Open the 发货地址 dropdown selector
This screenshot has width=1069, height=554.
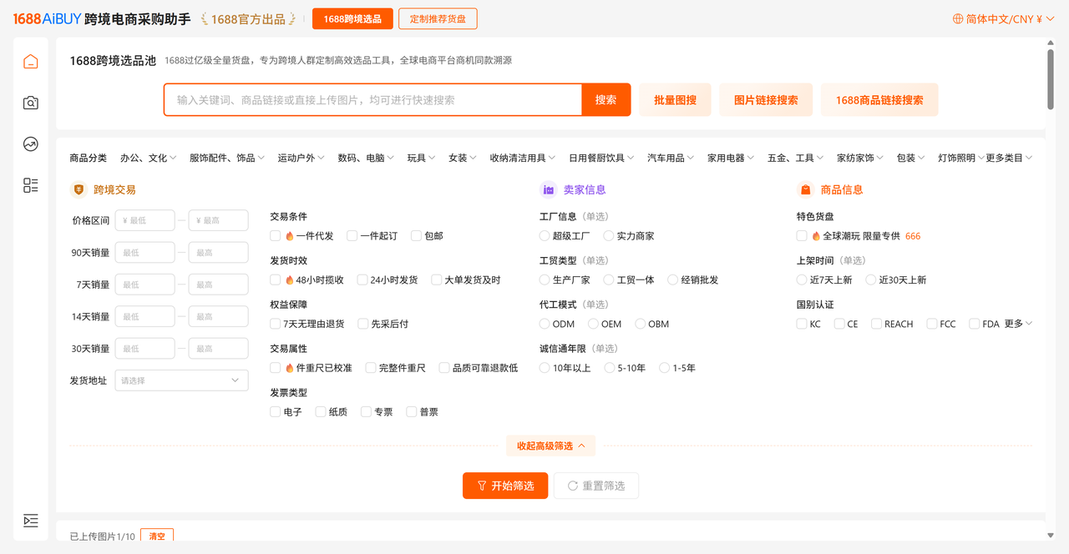pyautogui.click(x=181, y=380)
